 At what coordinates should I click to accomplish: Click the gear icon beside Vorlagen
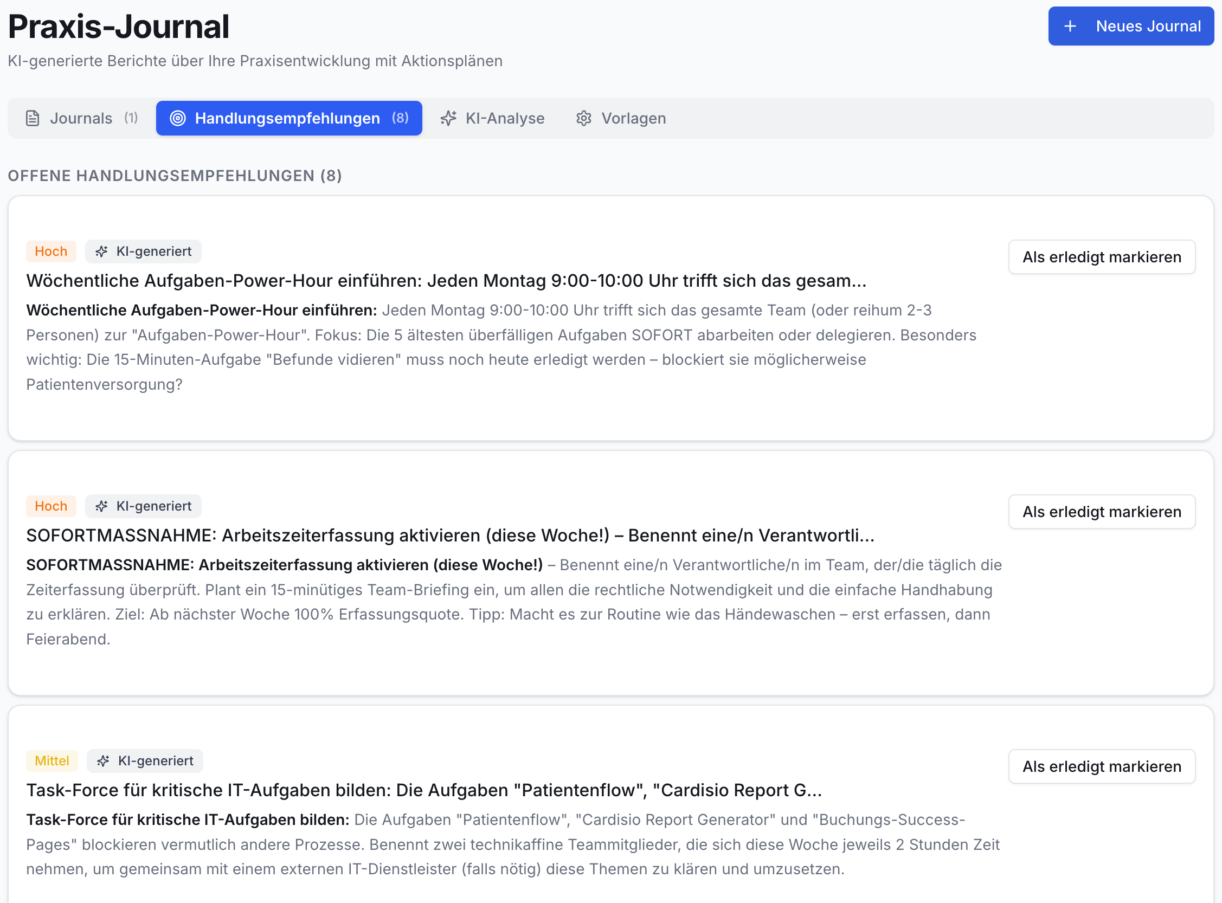pos(584,118)
